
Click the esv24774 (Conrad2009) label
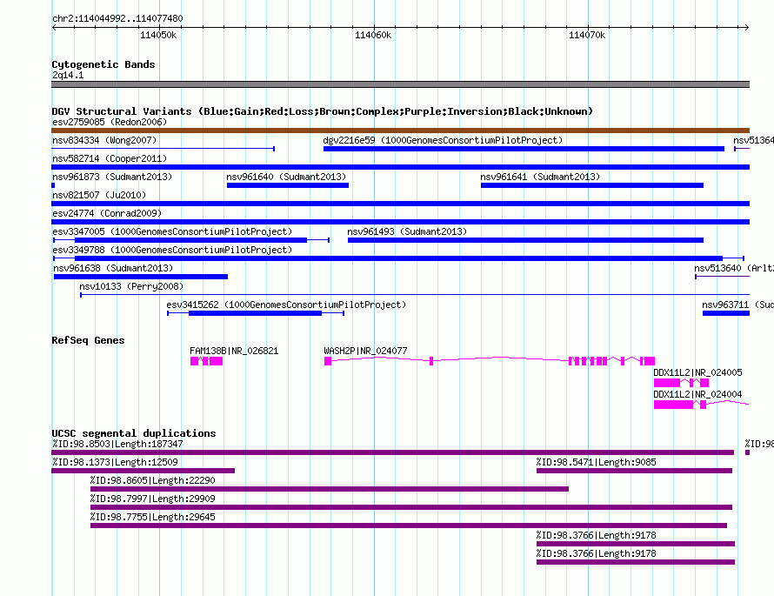tap(107, 213)
